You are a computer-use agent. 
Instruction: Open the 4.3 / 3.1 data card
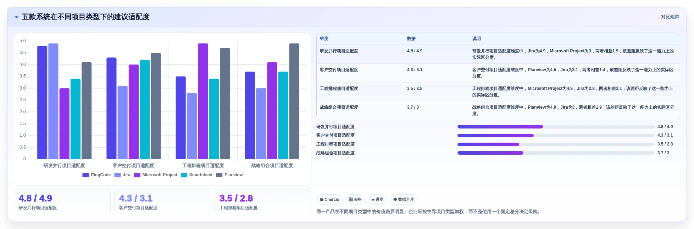click(x=162, y=202)
